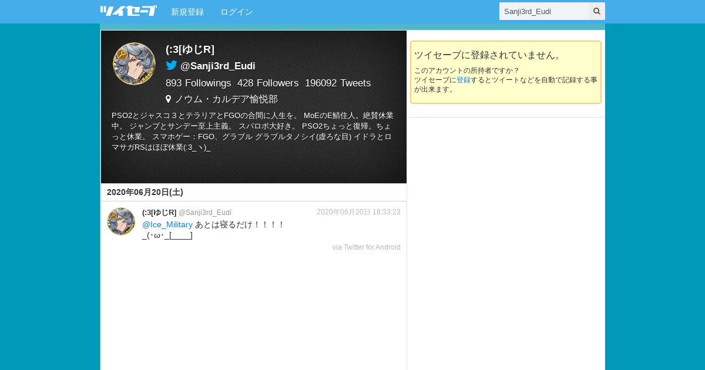Click the profile bio starting PSO2とジャスコ３

pyautogui.click(x=253, y=132)
